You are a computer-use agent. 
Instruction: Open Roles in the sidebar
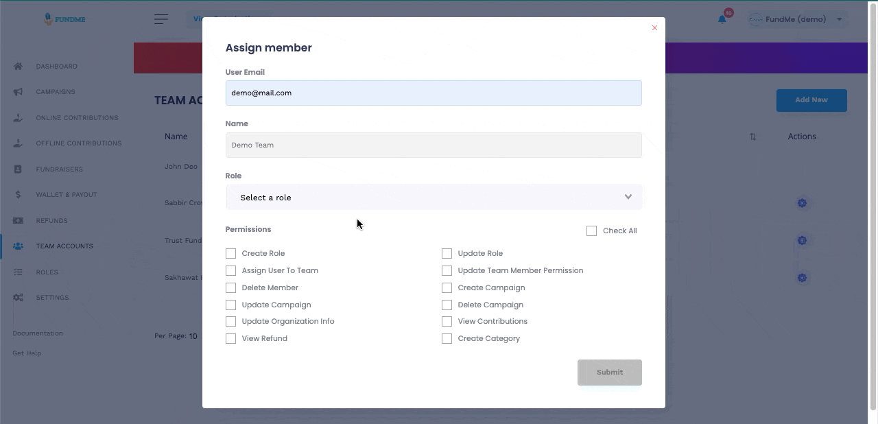click(x=47, y=272)
